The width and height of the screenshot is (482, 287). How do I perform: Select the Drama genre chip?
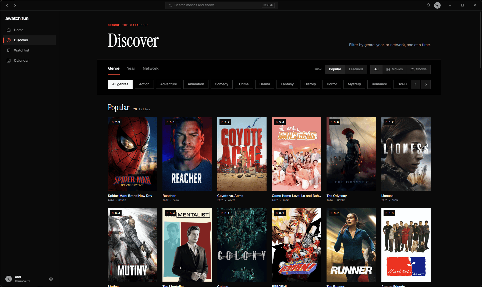(265, 84)
